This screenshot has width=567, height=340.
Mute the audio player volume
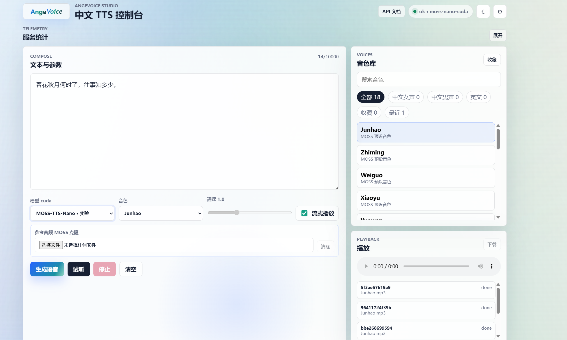[480, 266]
